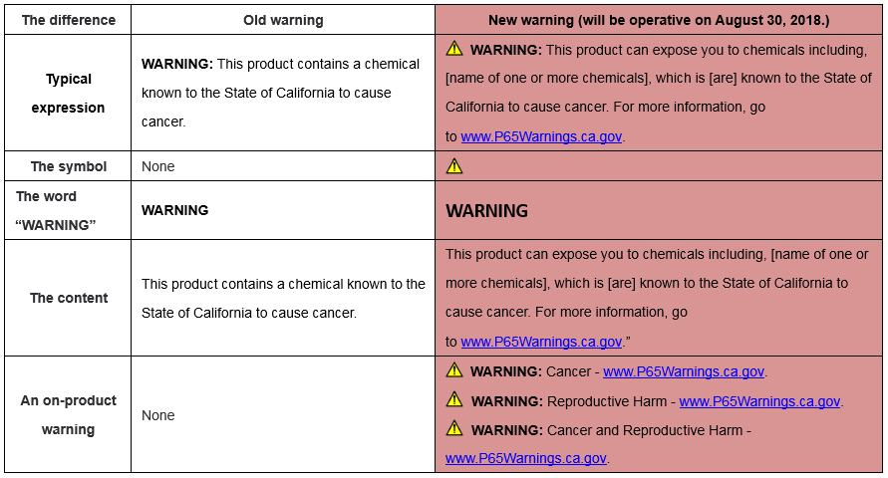Click the 'Old warning' column header
Viewport: 888px width, 478px height.
[283, 20]
